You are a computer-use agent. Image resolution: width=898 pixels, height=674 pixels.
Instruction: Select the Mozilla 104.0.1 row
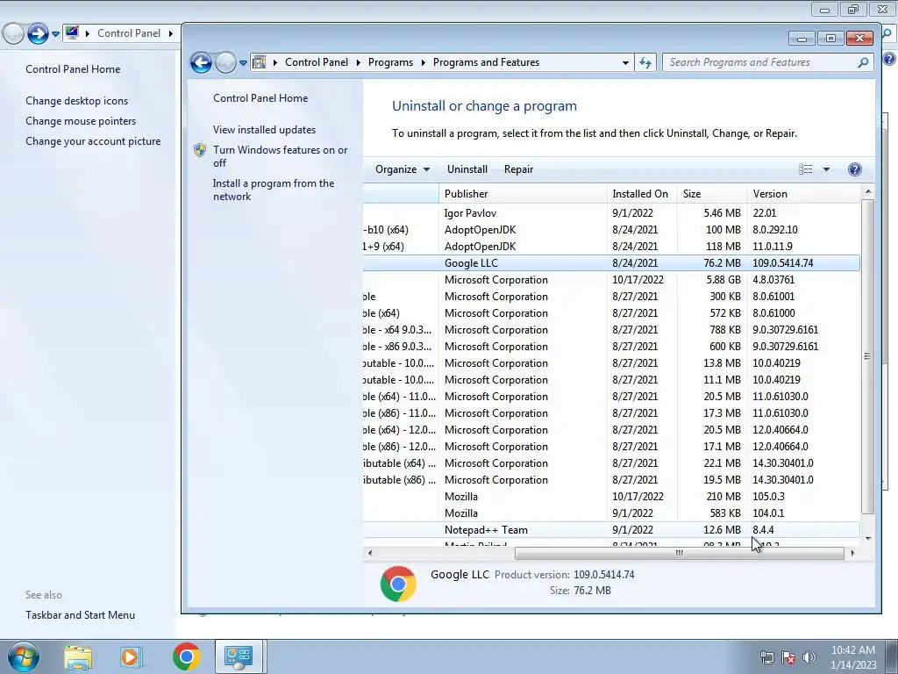coord(611,513)
